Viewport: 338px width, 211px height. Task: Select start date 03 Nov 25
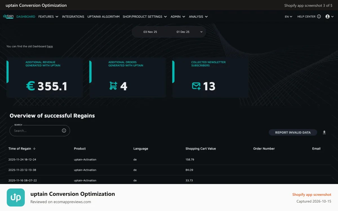pos(150,32)
